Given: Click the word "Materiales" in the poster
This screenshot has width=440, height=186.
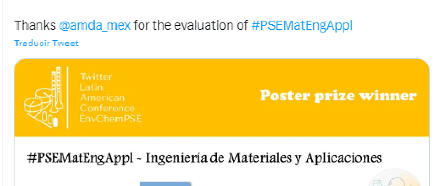Looking at the screenshot, I should pos(264,157).
